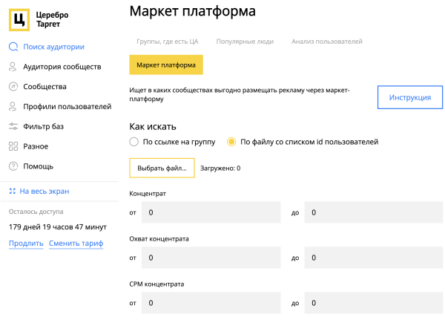Click Сменить тариф link
Screen dimensions: 445x320
76,244
